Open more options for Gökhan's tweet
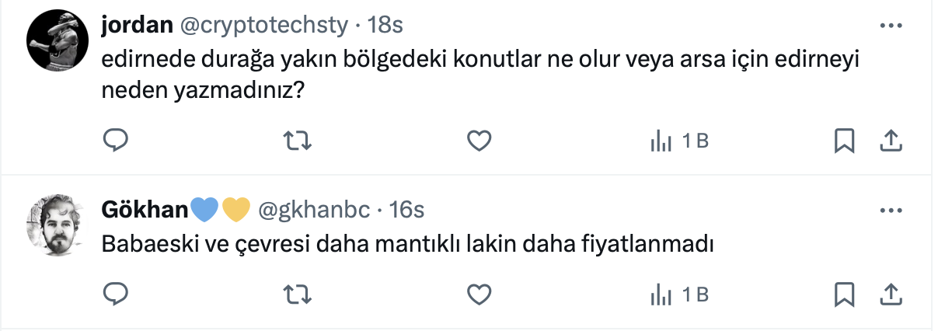Screen dimensions: 945x331 [x=890, y=210]
